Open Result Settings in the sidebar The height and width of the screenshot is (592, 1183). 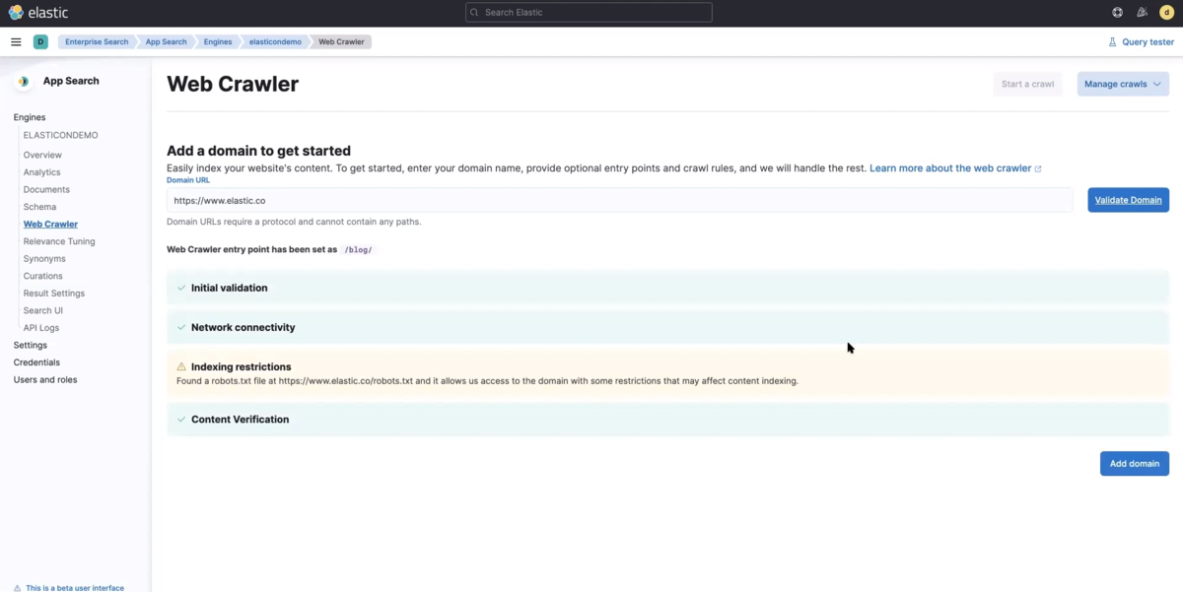click(x=54, y=293)
